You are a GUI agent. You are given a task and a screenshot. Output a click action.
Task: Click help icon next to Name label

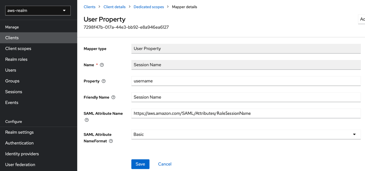point(102,65)
